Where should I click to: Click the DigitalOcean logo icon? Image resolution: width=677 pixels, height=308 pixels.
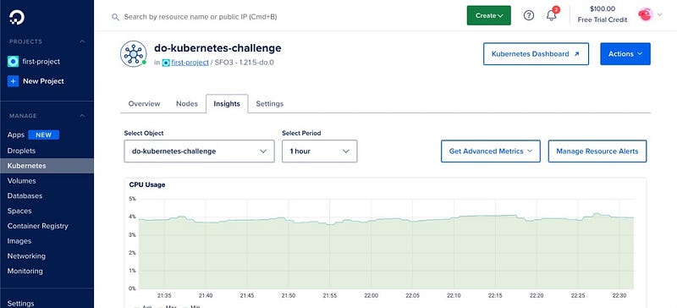pos(17,16)
